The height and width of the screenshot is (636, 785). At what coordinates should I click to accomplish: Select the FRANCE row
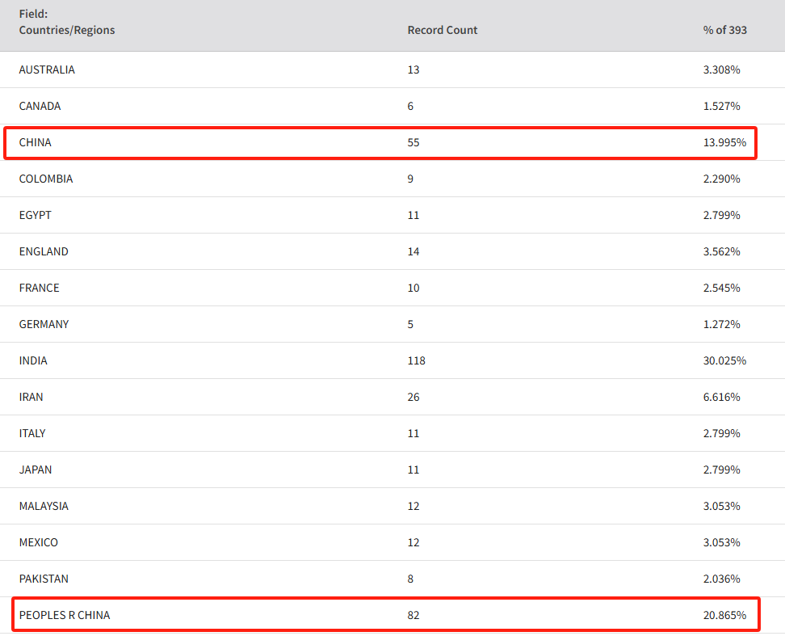pos(392,288)
